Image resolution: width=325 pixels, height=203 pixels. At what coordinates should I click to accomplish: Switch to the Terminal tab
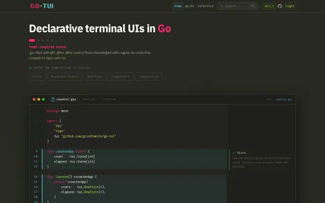[x=109, y=99]
